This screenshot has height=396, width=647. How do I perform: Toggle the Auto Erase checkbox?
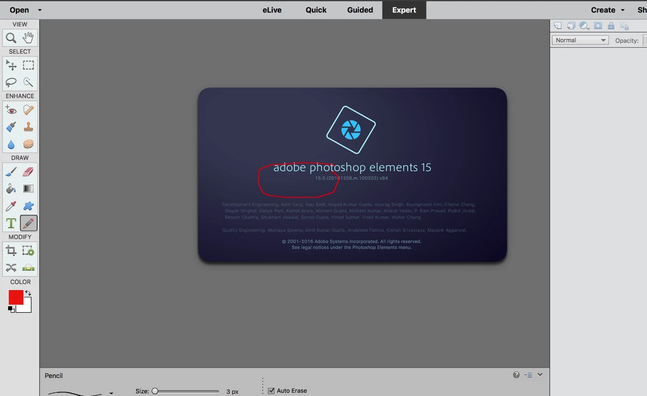[271, 391]
